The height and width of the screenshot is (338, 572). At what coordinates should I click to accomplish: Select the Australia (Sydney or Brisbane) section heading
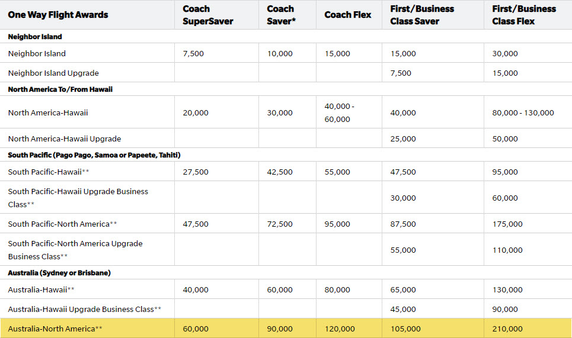[59, 273]
